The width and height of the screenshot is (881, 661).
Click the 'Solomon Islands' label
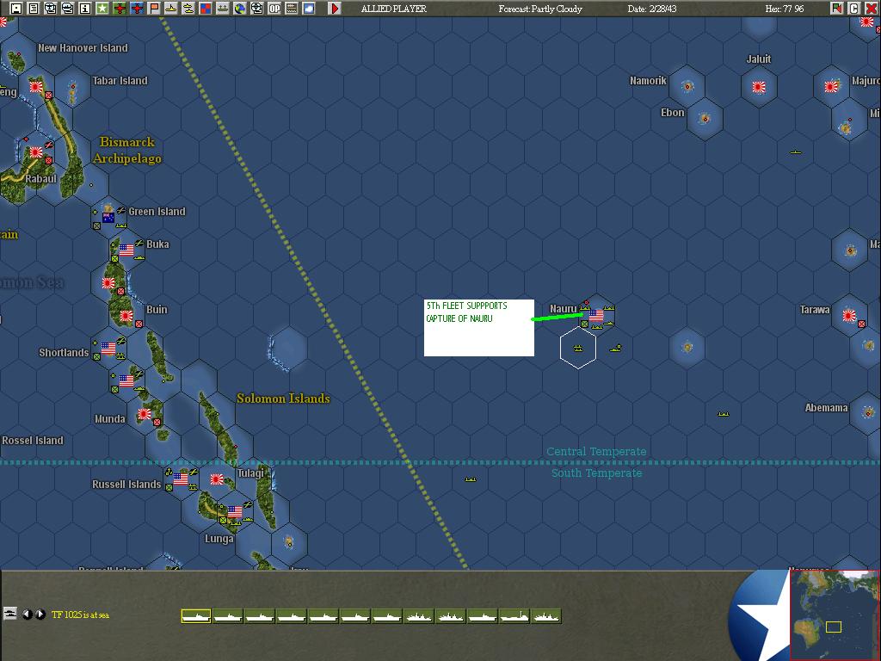(x=283, y=398)
